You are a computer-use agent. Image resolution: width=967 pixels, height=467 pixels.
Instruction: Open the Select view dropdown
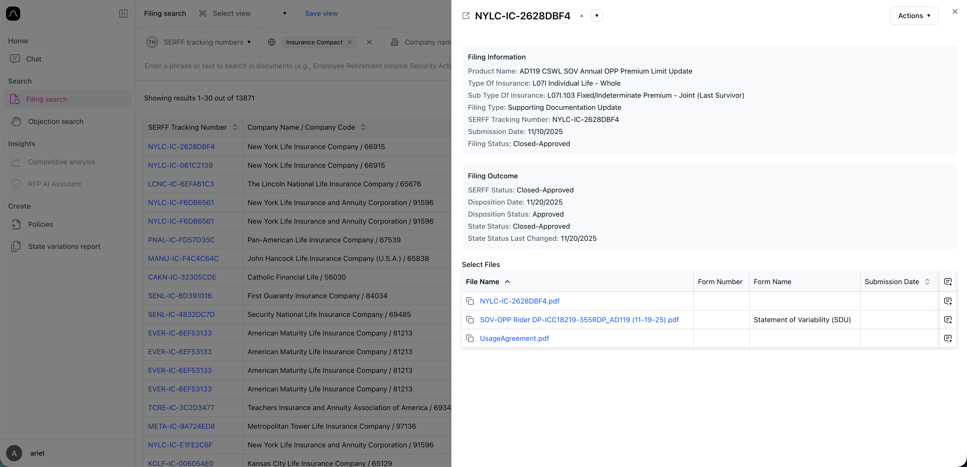[243, 14]
